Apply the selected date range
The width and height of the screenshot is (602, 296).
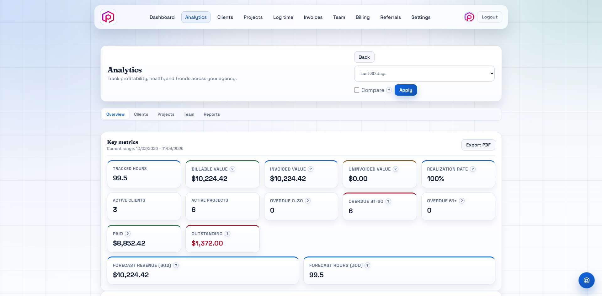click(x=405, y=90)
